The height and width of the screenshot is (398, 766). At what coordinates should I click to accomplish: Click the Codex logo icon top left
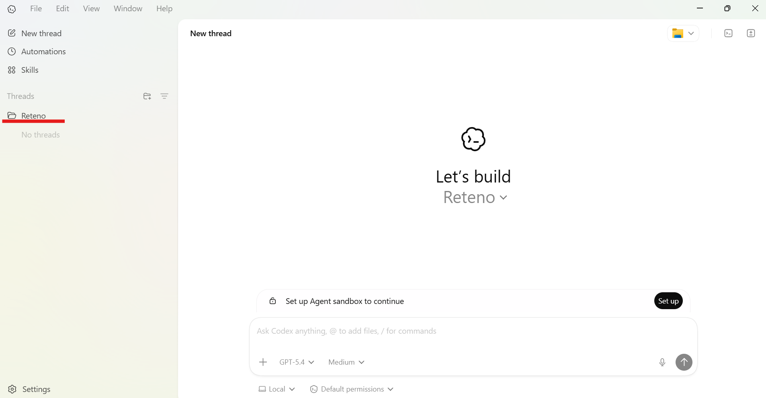[12, 9]
